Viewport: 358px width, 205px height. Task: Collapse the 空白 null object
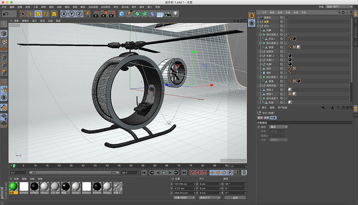point(258,26)
